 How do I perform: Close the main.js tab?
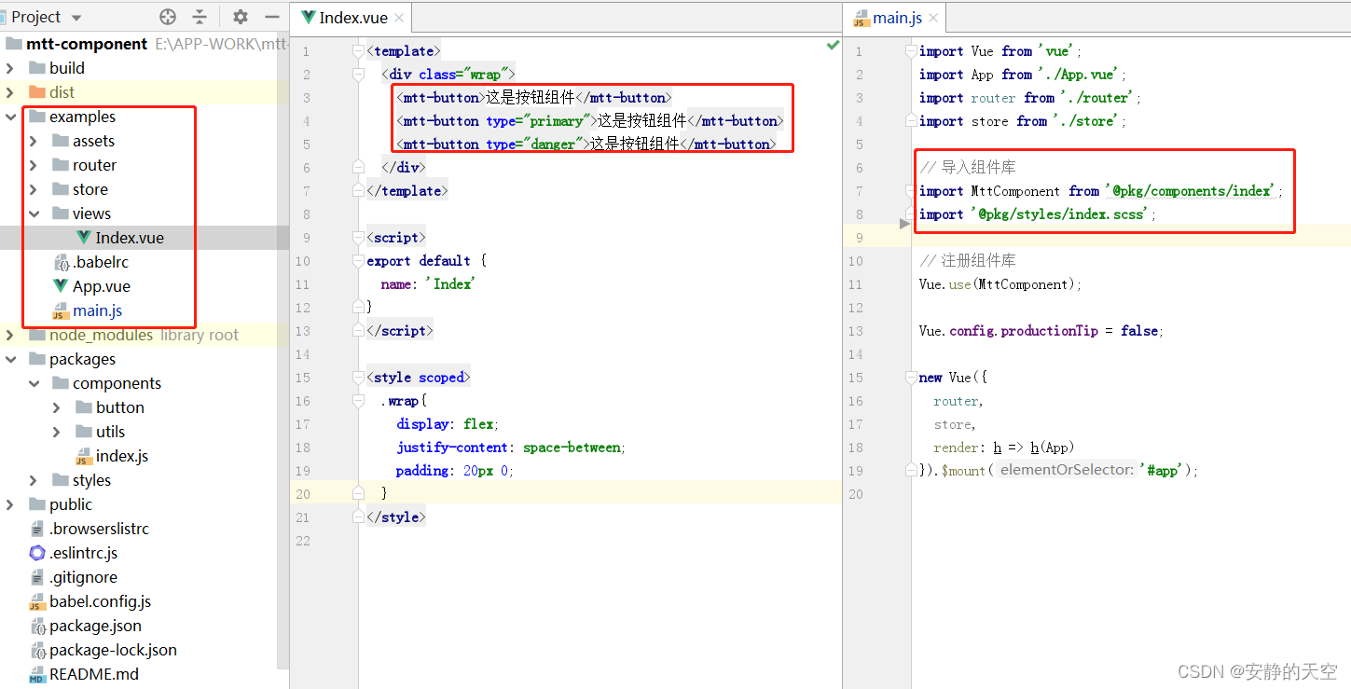[932, 18]
